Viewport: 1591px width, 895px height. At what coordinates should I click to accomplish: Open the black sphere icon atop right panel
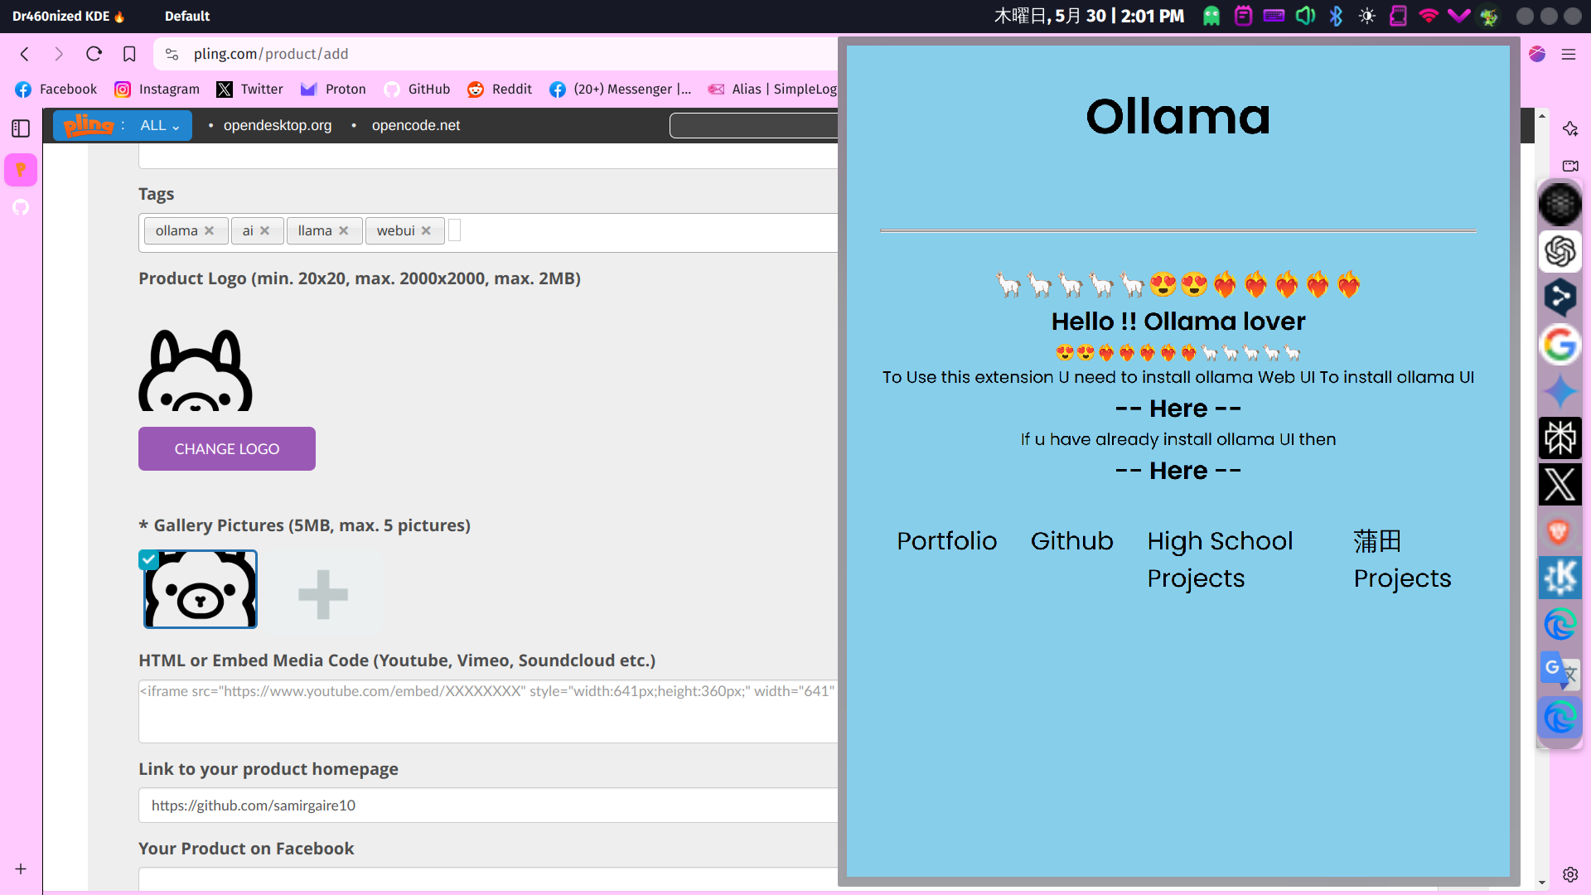(1560, 205)
